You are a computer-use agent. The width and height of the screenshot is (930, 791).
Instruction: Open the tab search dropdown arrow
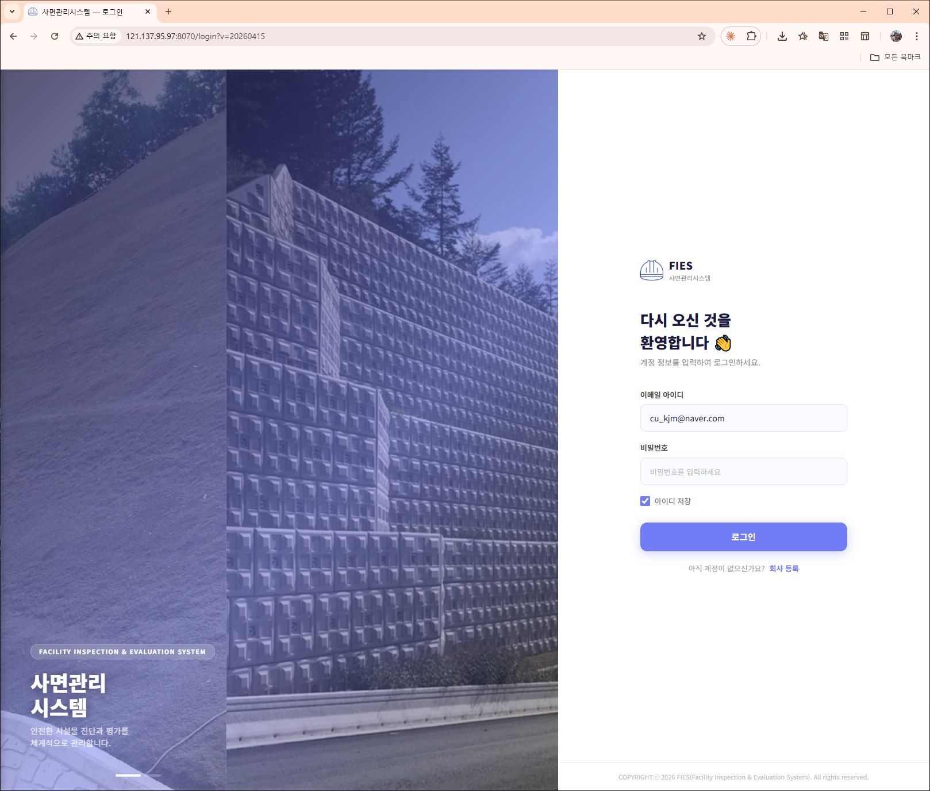[11, 11]
